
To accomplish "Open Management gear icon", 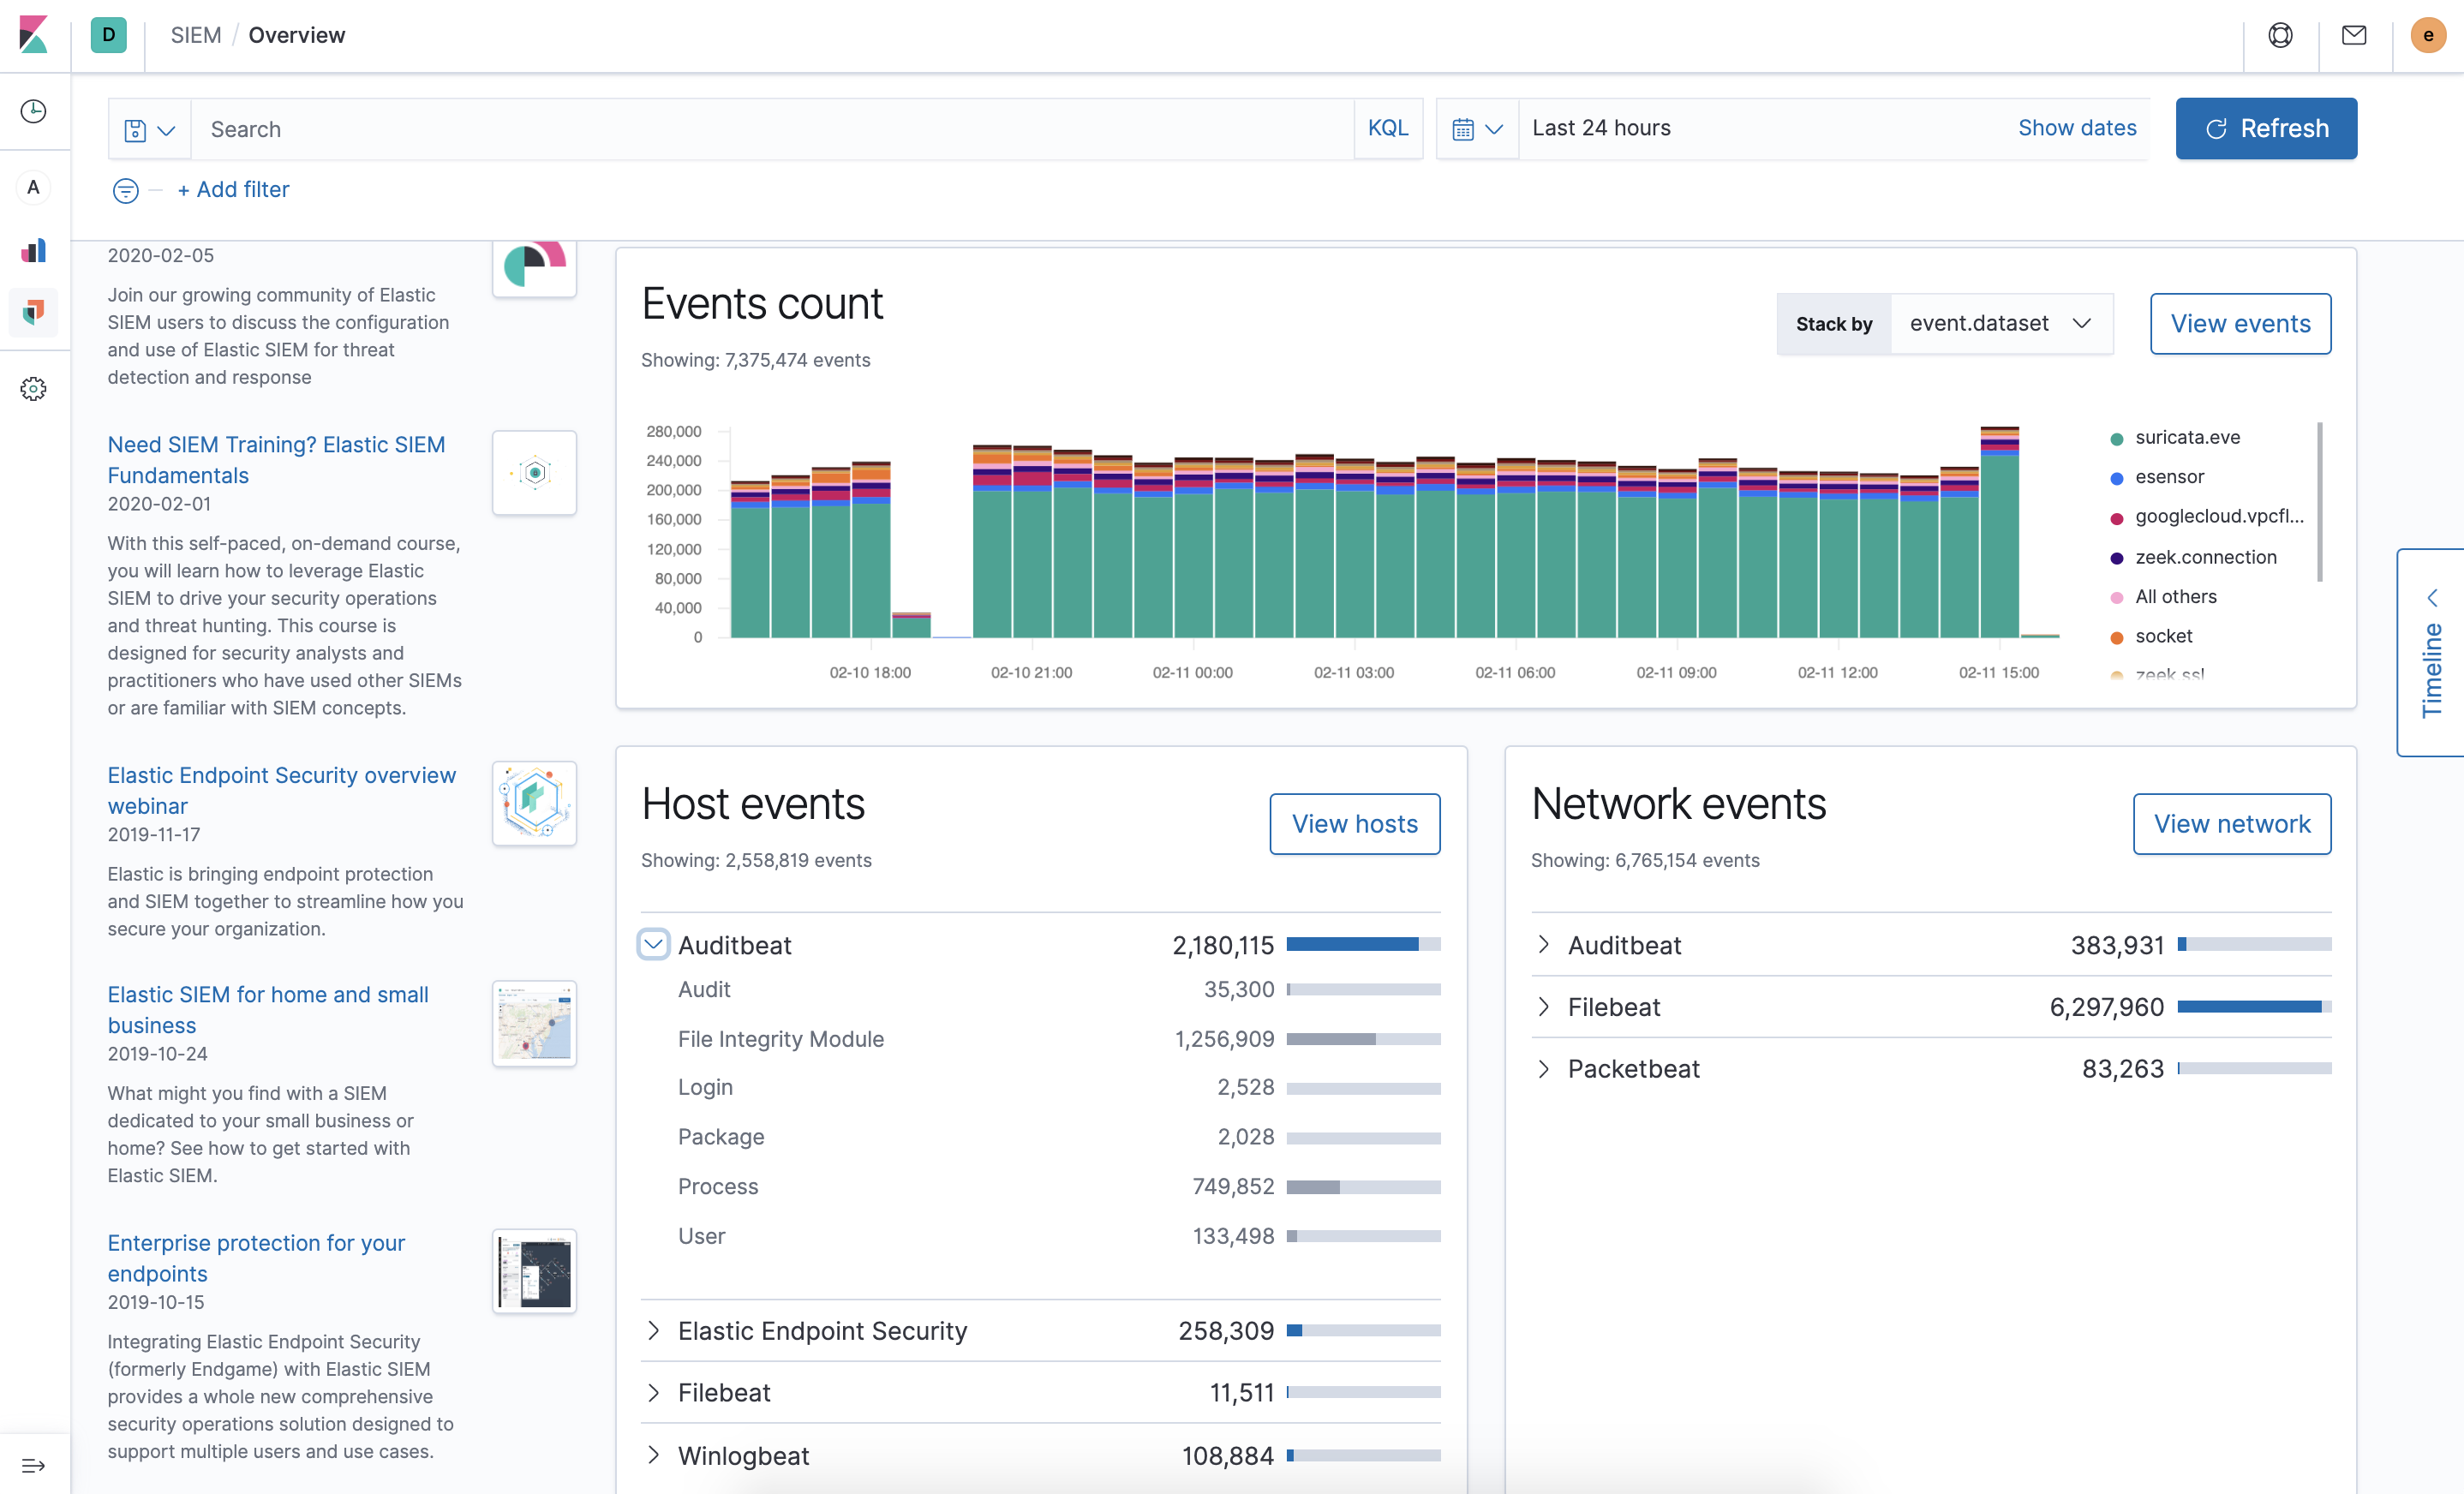I will pos(34,389).
